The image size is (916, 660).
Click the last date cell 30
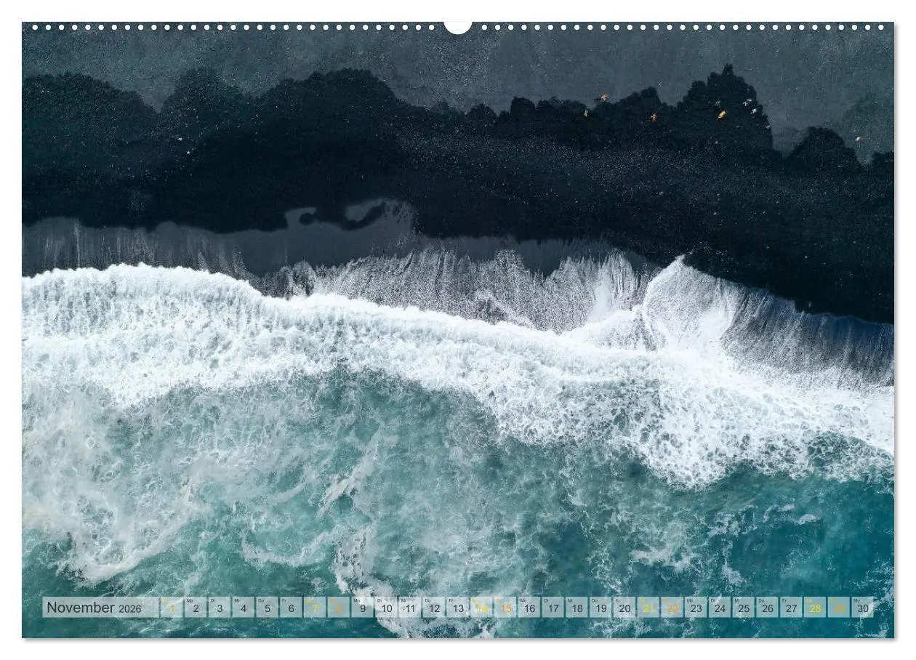tap(863, 608)
